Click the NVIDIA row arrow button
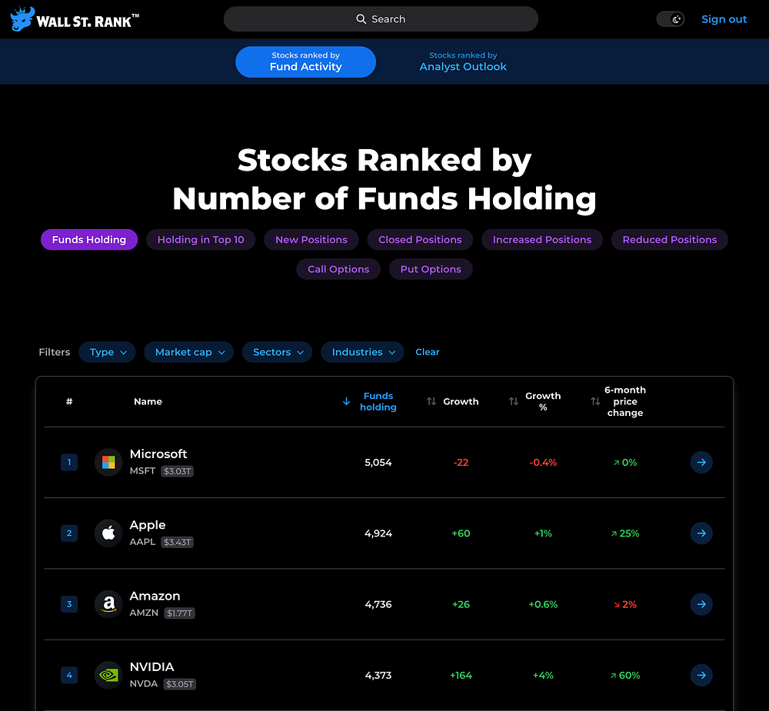The width and height of the screenshot is (769, 711). click(701, 676)
